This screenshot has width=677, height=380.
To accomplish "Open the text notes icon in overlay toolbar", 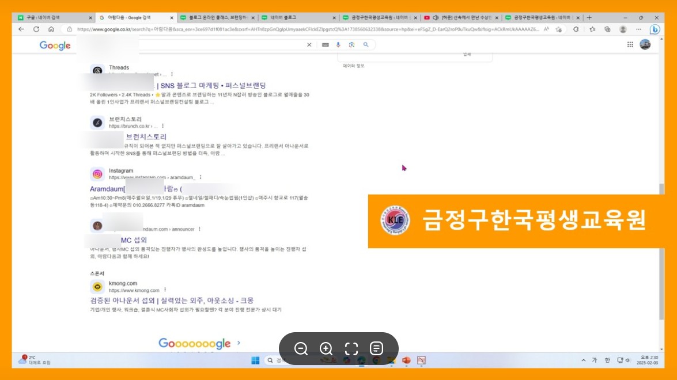I will pyautogui.click(x=376, y=348).
